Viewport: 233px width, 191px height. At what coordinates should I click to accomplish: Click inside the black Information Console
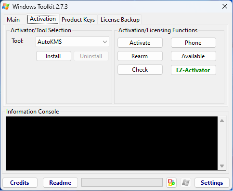click(112, 143)
